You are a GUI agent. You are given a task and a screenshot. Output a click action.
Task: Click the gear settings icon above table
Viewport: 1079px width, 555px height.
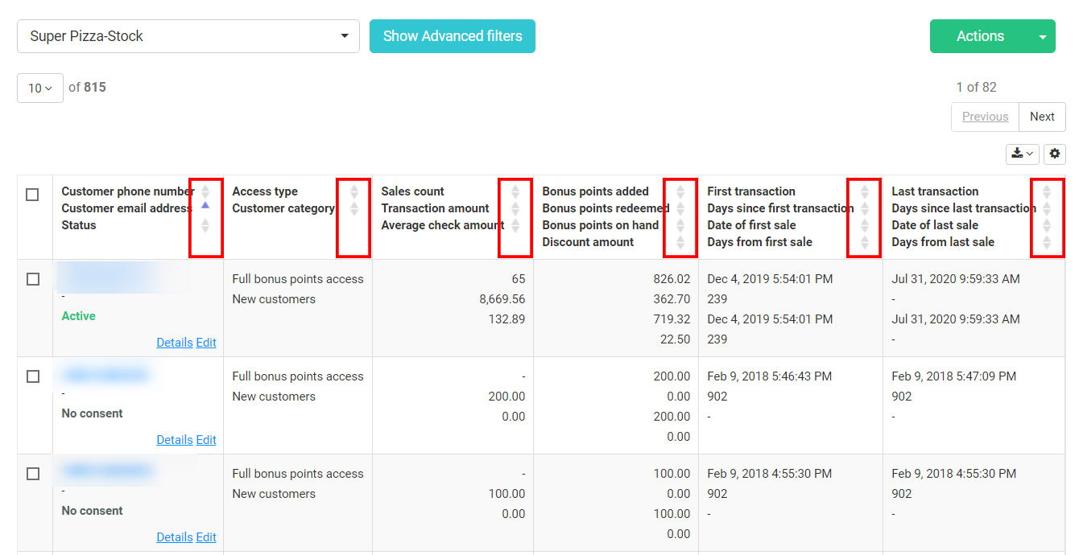coord(1055,154)
